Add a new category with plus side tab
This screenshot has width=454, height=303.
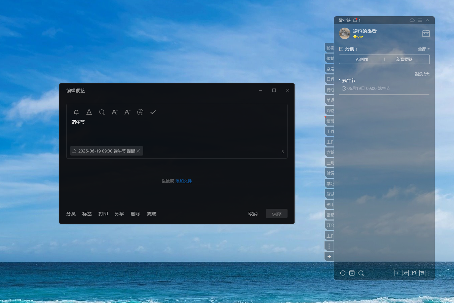click(329, 257)
